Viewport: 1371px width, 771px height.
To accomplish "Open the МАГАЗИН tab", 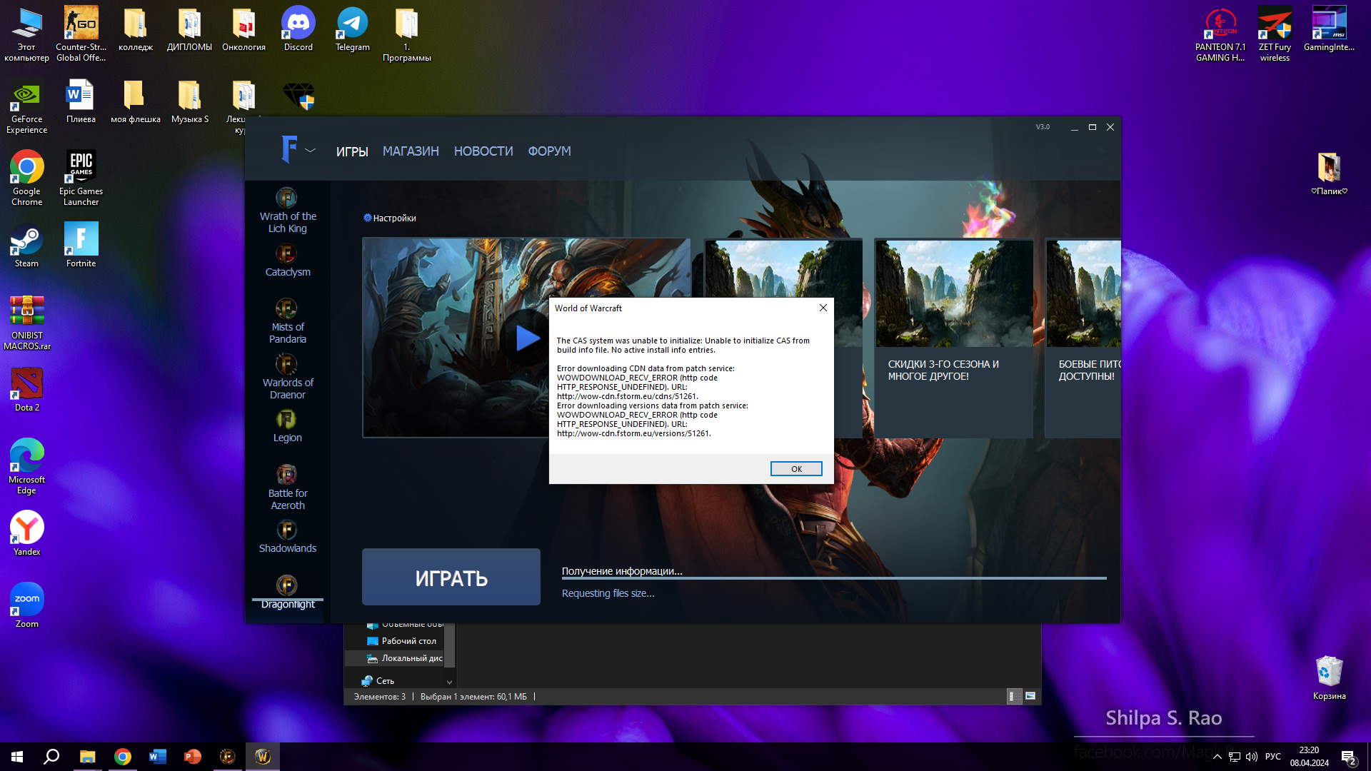I will (x=411, y=151).
